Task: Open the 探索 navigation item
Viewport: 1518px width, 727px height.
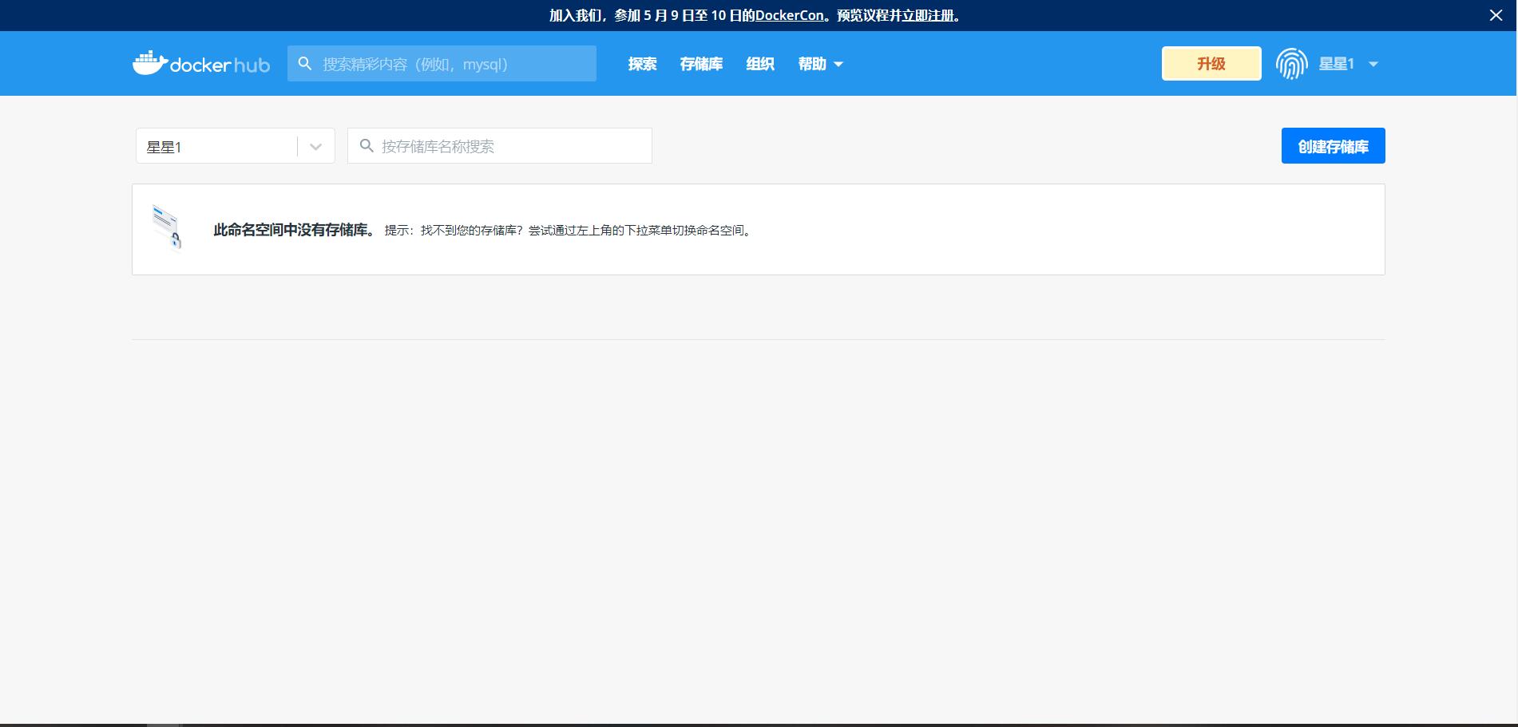Action: [642, 64]
